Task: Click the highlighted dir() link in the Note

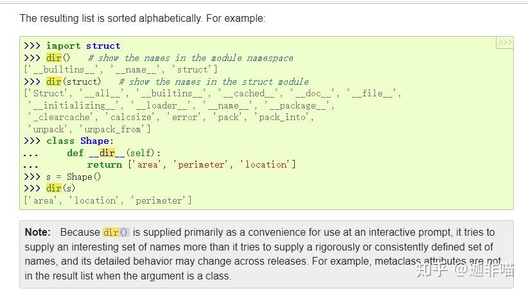Action: [116, 232]
